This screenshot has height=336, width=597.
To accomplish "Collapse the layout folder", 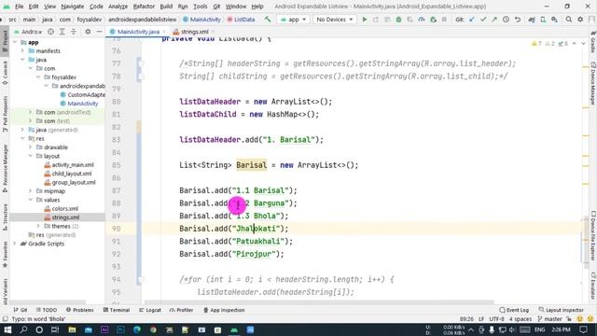I will (x=31, y=156).
